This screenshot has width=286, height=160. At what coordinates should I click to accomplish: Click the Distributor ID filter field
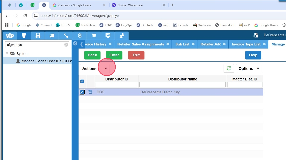point(117,84)
